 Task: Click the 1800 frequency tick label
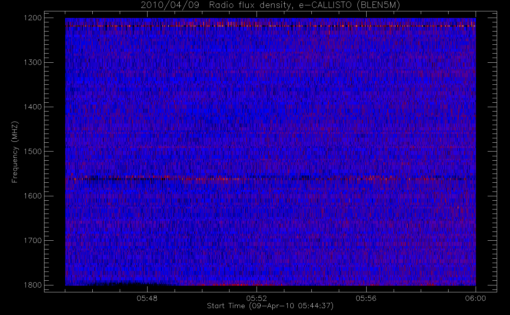[33, 285]
